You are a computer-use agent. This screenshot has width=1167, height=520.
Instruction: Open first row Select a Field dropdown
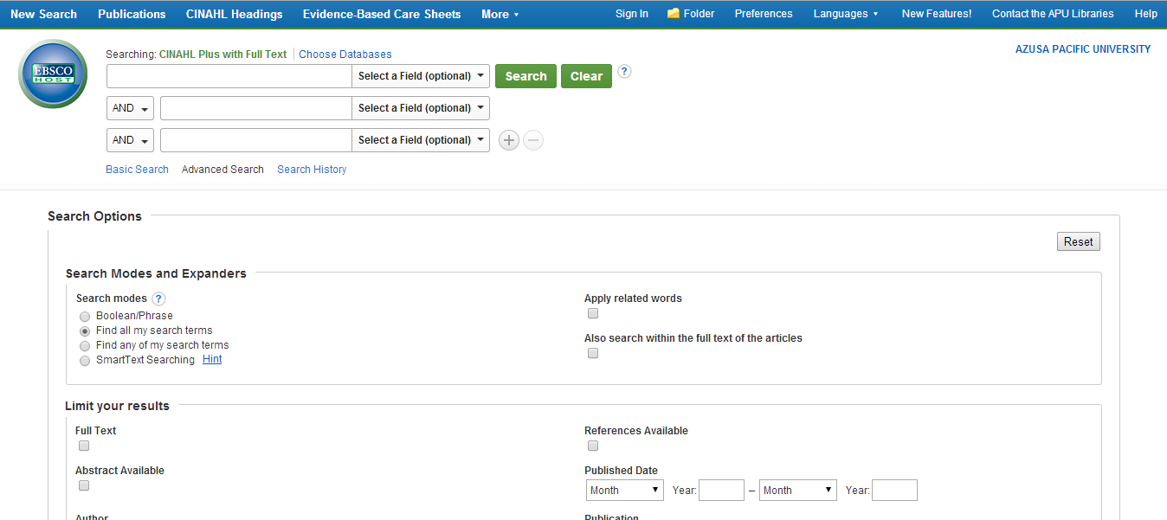[421, 76]
